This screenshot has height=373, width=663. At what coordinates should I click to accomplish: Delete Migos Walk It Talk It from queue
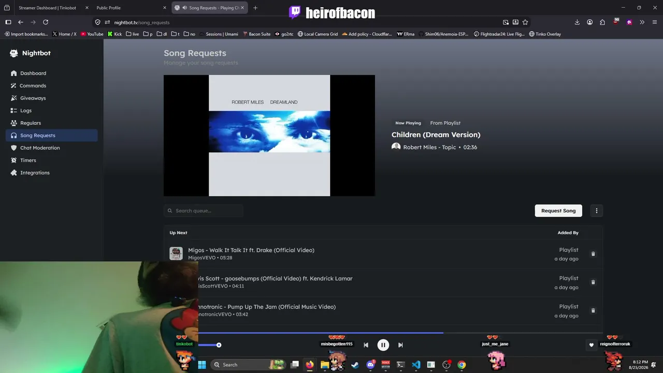click(593, 254)
